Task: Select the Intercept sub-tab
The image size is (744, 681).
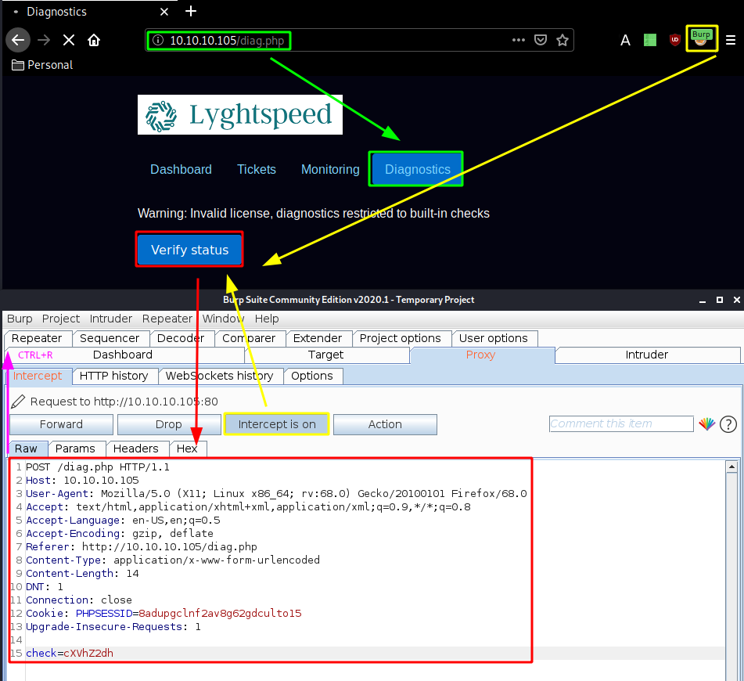Action: pos(38,377)
